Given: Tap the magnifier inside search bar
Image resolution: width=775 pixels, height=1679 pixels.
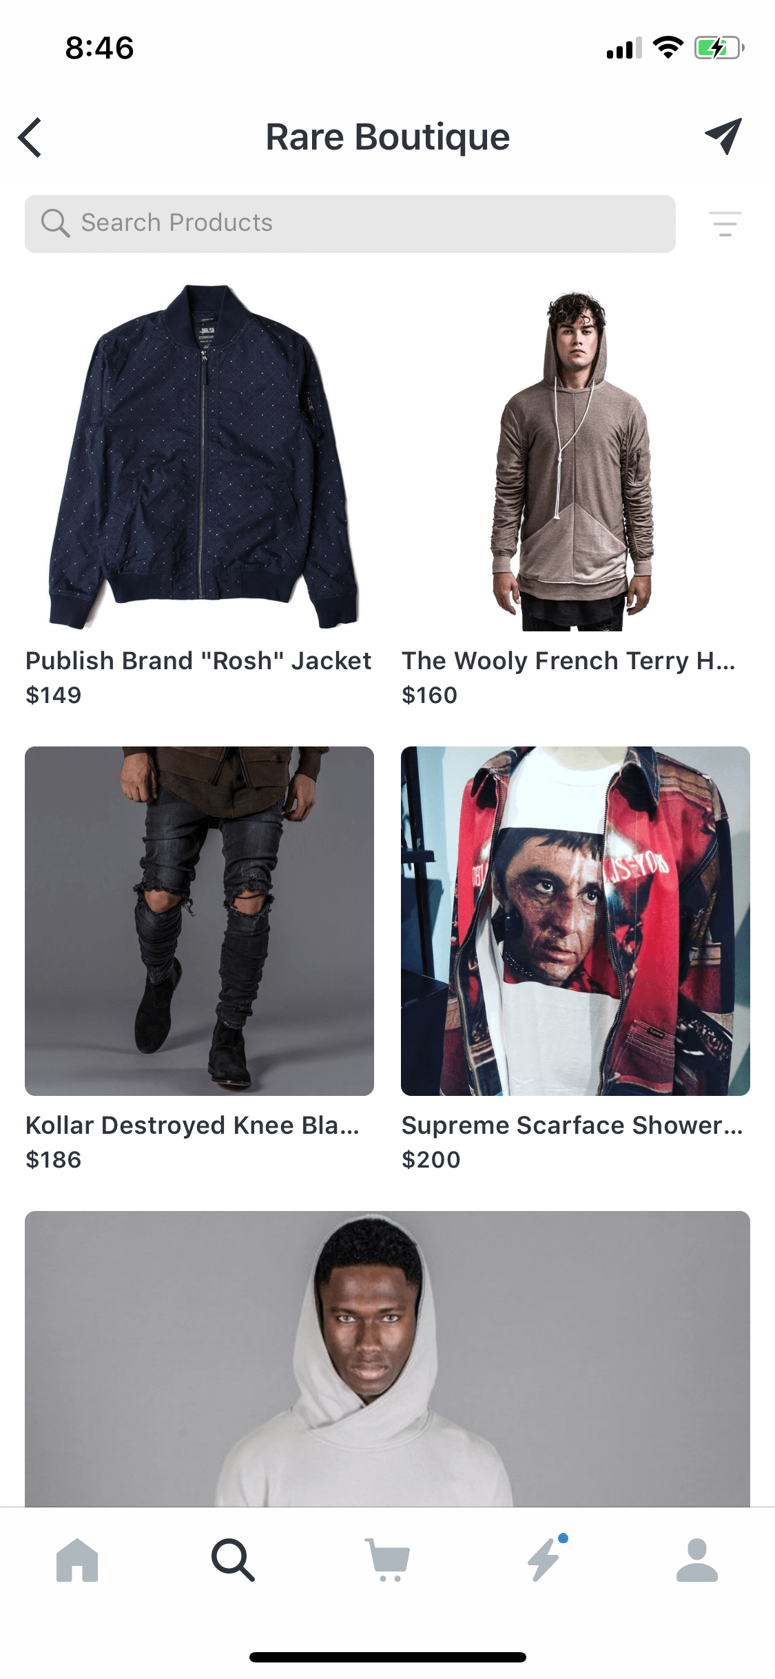Looking at the screenshot, I should [x=55, y=223].
